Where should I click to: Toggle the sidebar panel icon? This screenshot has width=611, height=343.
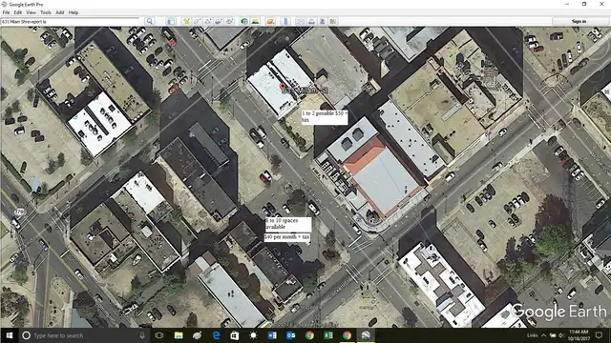(x=171, y=21)
